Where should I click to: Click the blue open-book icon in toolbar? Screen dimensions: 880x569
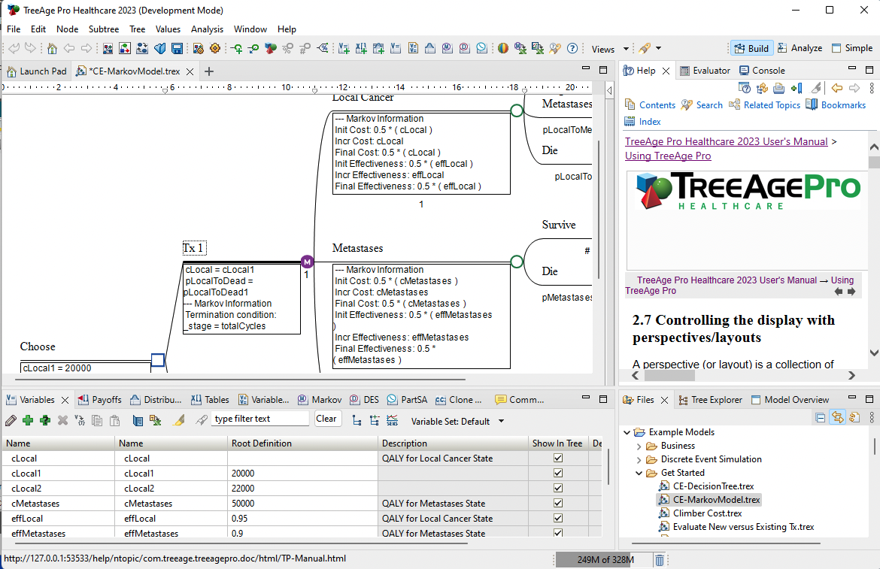160,49
